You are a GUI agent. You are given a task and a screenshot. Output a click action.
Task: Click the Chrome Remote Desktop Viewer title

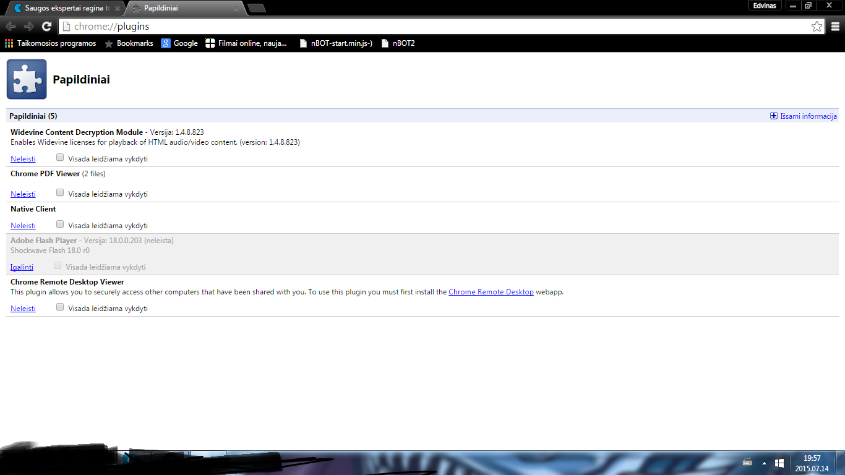point(67,282)
